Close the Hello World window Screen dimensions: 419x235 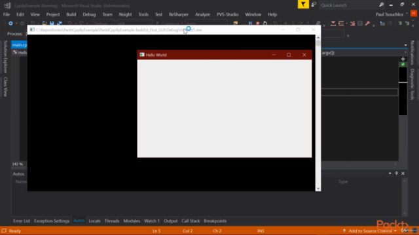coord(304,55)
